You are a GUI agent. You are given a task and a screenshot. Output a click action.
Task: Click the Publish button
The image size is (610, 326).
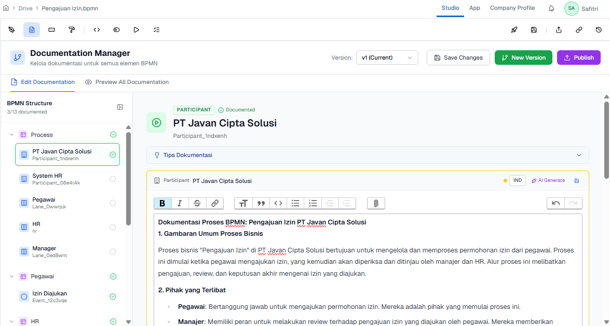578,58
